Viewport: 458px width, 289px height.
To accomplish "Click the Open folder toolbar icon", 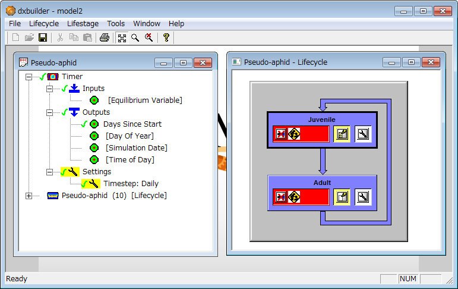I will [29, 37].
